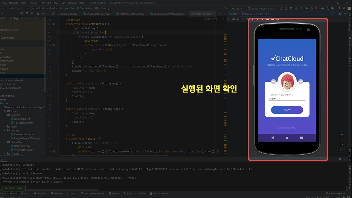352x198 pixels.
Task: Open the Emulator panel settings gear
Action: [x=340, y=14]
